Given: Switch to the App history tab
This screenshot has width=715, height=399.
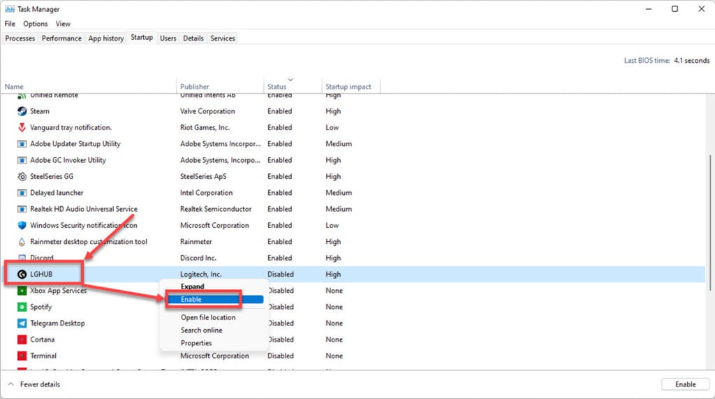Looking at the screenshot, I should click(106, 38).
